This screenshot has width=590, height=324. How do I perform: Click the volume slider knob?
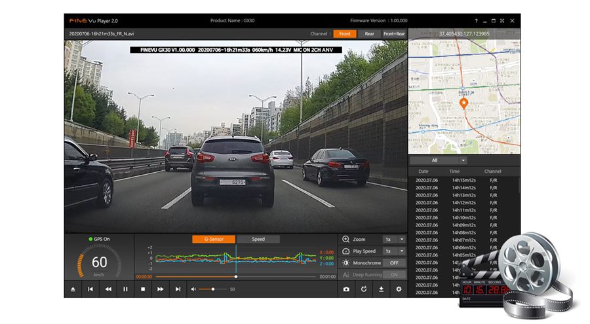pos(213,289)
